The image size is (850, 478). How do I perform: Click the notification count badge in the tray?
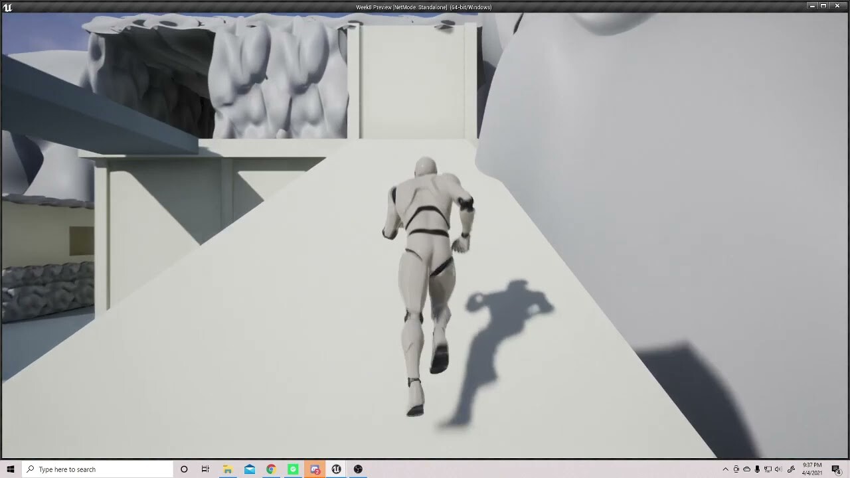(x=839, y=473)
